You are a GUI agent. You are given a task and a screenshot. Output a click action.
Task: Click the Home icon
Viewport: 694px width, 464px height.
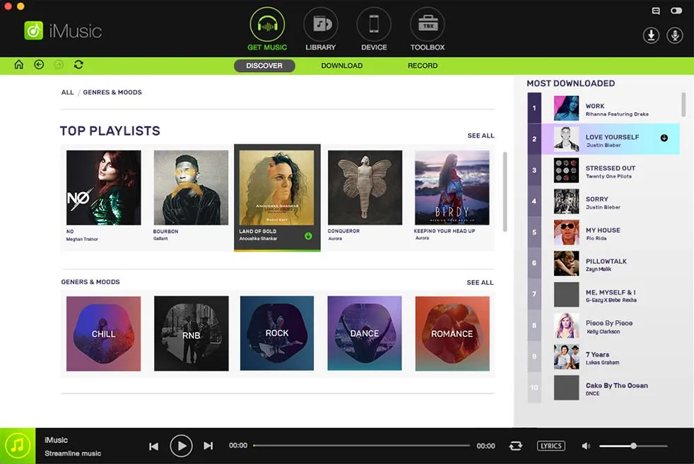pos(18,64)
